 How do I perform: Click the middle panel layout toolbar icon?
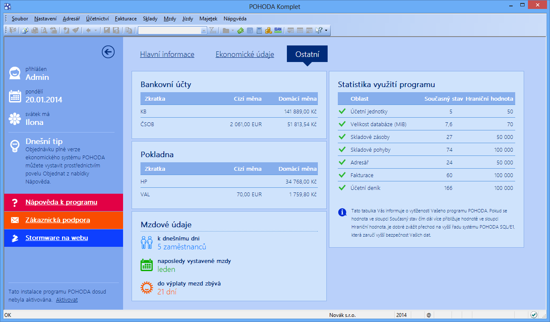coord(300,30)
